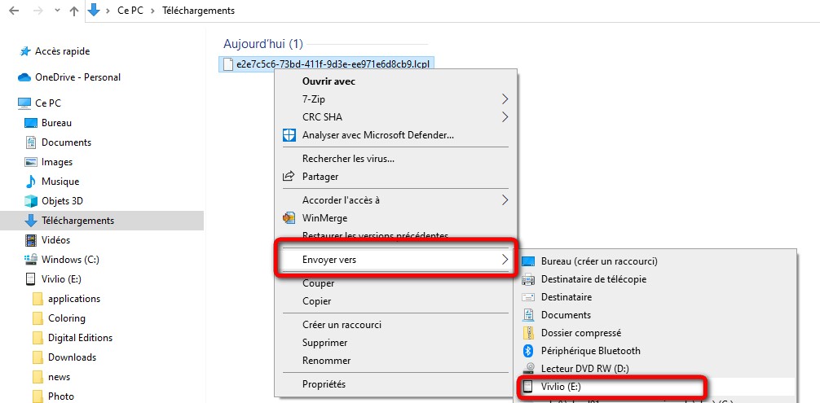820x403 pixels.
Task: Expand the CRC SHA submenu arrow
Action: pyautogui.click(x=505, y=116)
